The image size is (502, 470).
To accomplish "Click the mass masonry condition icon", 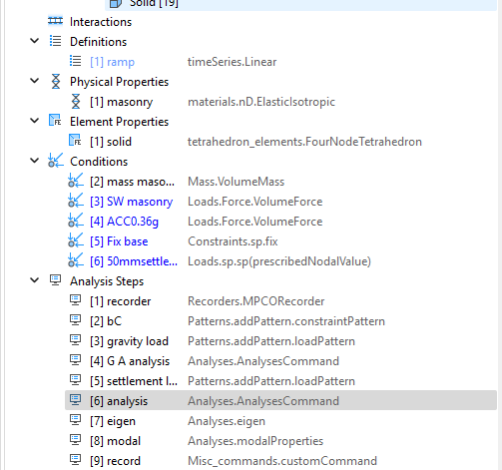I will pos(76,181).
